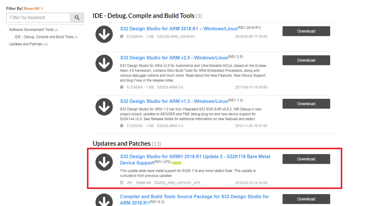This screenshot has width=367, height=206.
Task: Click the globe icon beside FLEXERA S32DS-ARM-2-0
Action: point(122,87)
